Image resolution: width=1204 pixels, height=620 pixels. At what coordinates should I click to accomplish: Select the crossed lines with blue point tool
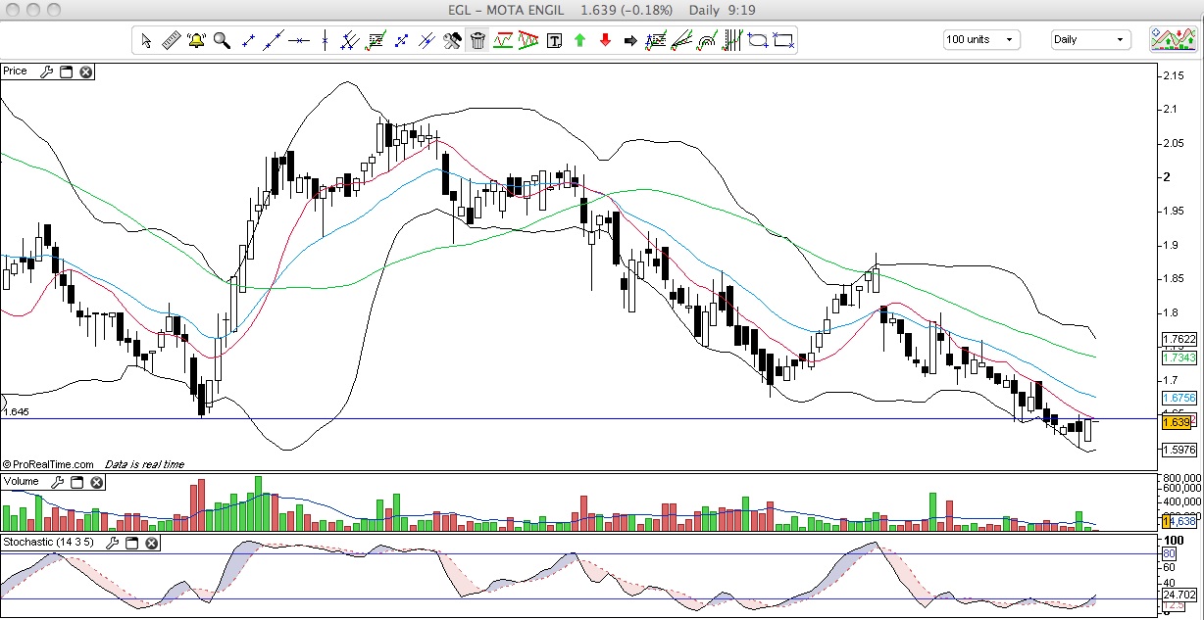(426, 40)
